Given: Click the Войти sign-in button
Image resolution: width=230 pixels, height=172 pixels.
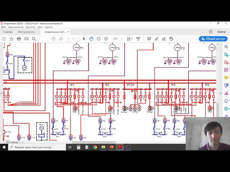Looking at the screenshot, I should [x=221, y=32].
